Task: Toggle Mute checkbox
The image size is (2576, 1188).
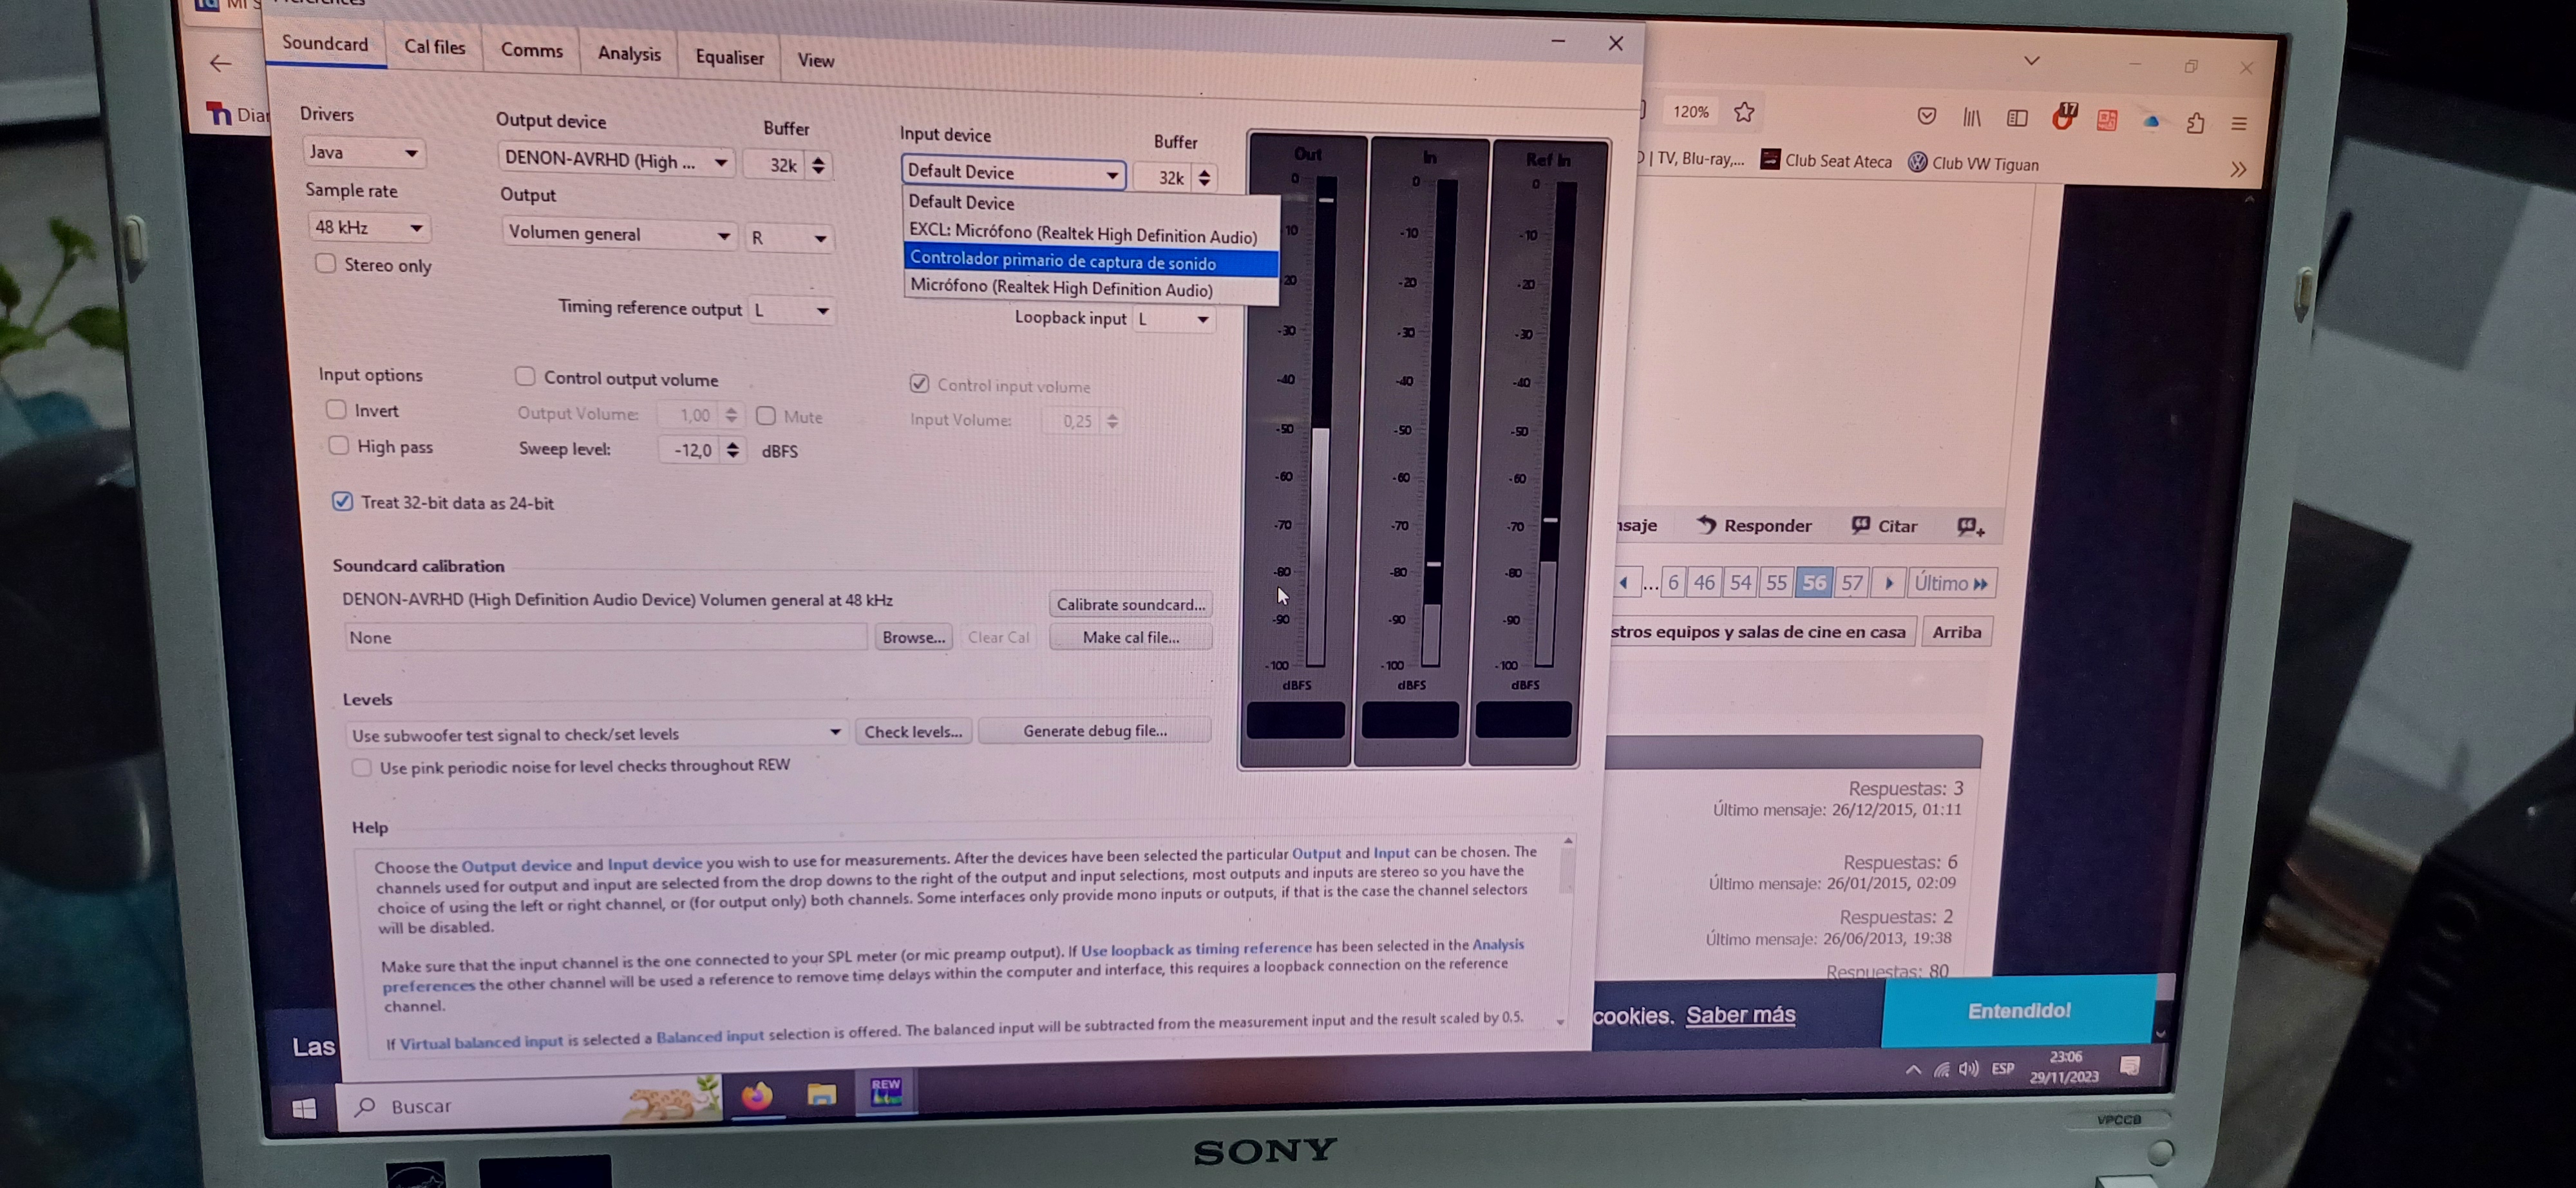Action: pos(765,415)
